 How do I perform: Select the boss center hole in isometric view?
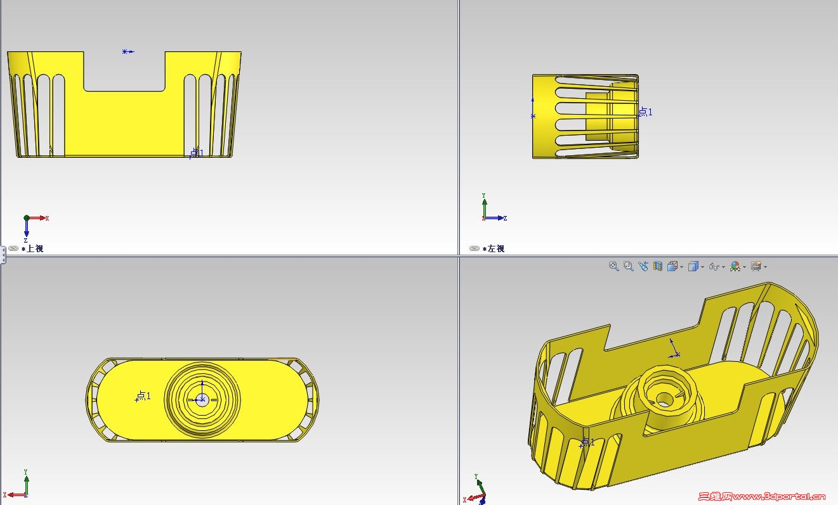pos(664,399)
